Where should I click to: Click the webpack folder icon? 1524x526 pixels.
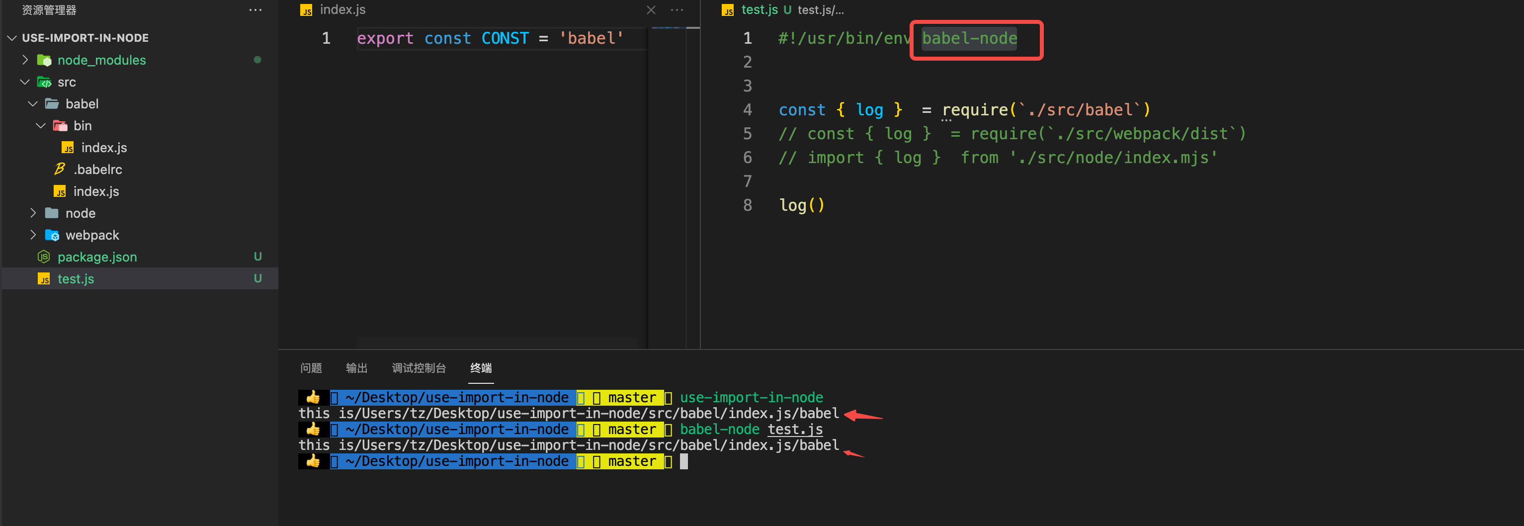[x=53, y=235]
